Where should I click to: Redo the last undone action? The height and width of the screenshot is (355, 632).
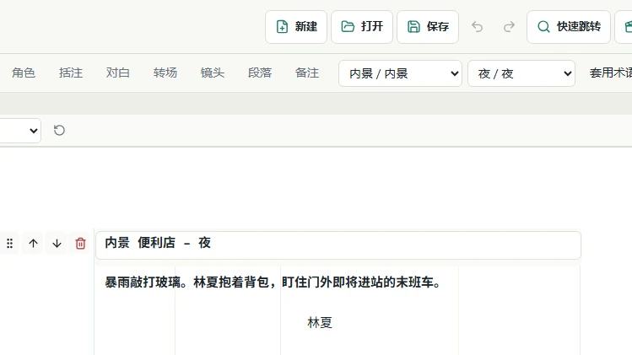point(509,27)
